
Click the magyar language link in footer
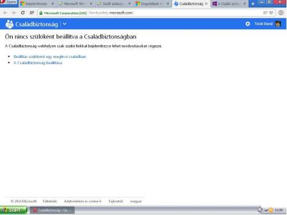[136, 201]
